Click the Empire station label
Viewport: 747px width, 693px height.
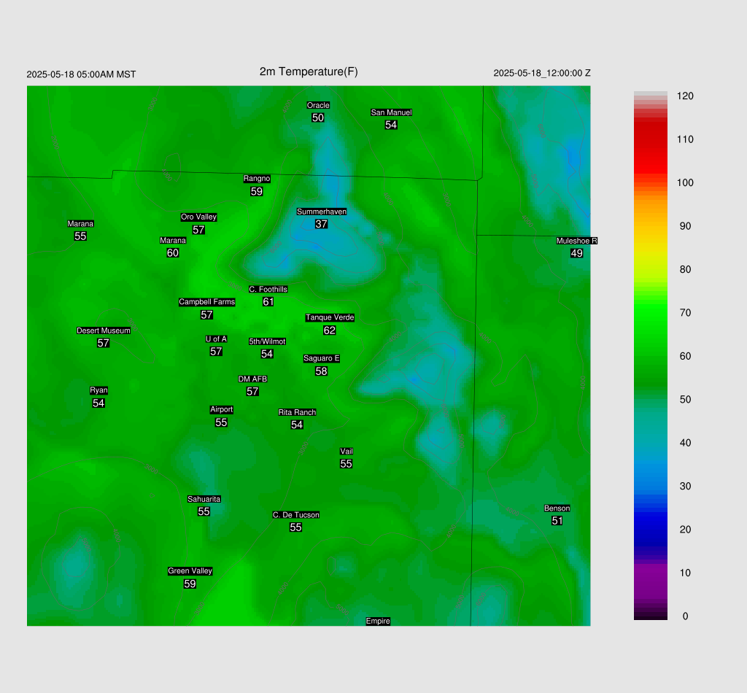tap(379, 621)
